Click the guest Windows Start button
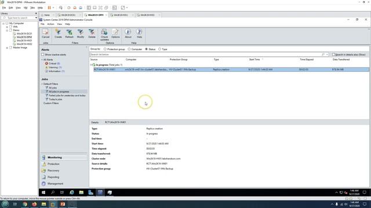 point(43,192)
